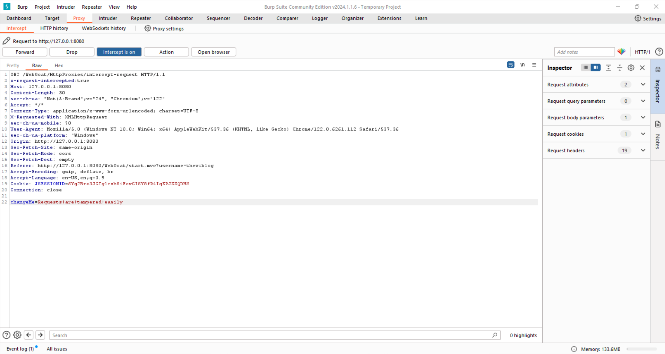Open the editor hamburger menu icon
The image size is (665, 354).
point(534,65)
